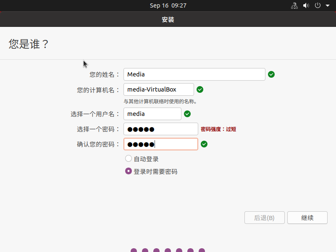Click green checkmark beside the name field
This screenshot has height=252, width=336.
point(271,74)
